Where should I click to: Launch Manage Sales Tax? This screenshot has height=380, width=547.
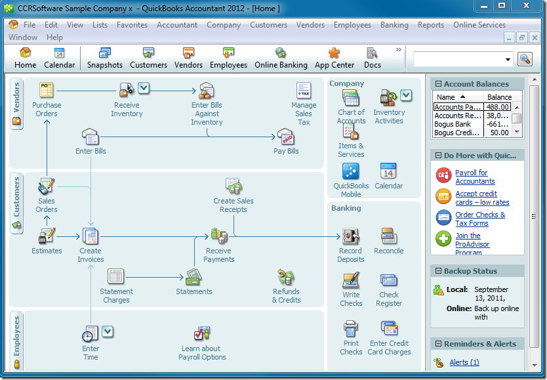click(304, 91)
